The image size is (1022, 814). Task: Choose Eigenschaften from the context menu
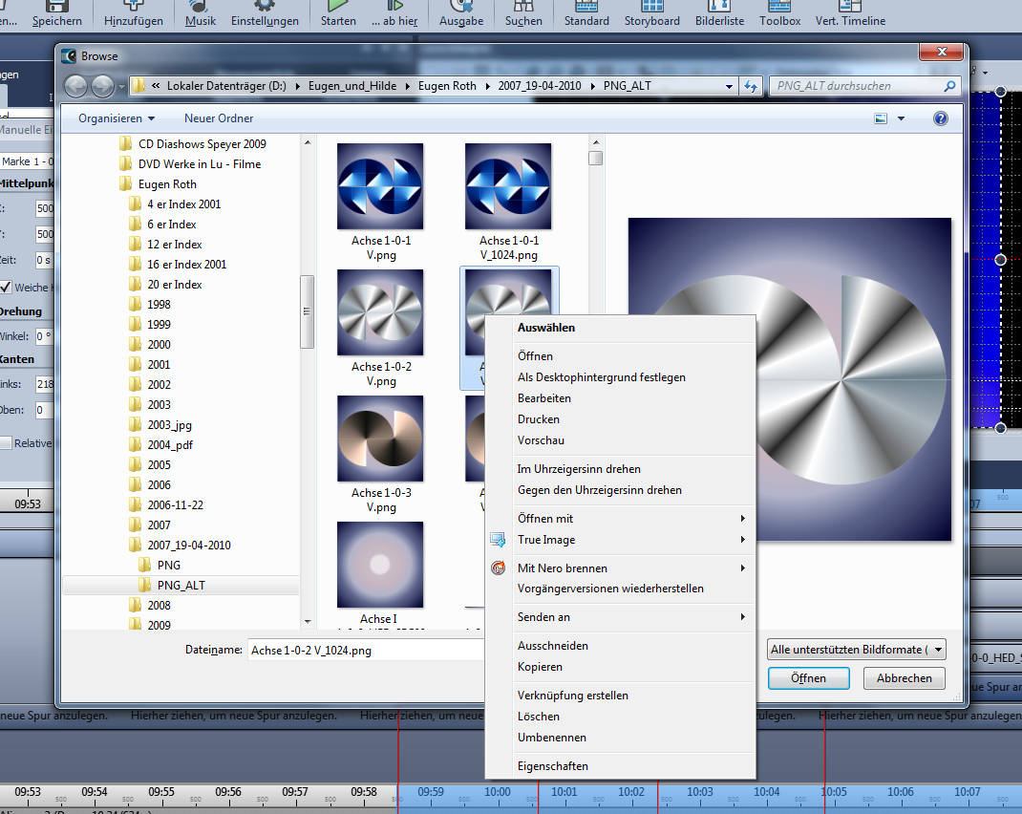(553, 766)
